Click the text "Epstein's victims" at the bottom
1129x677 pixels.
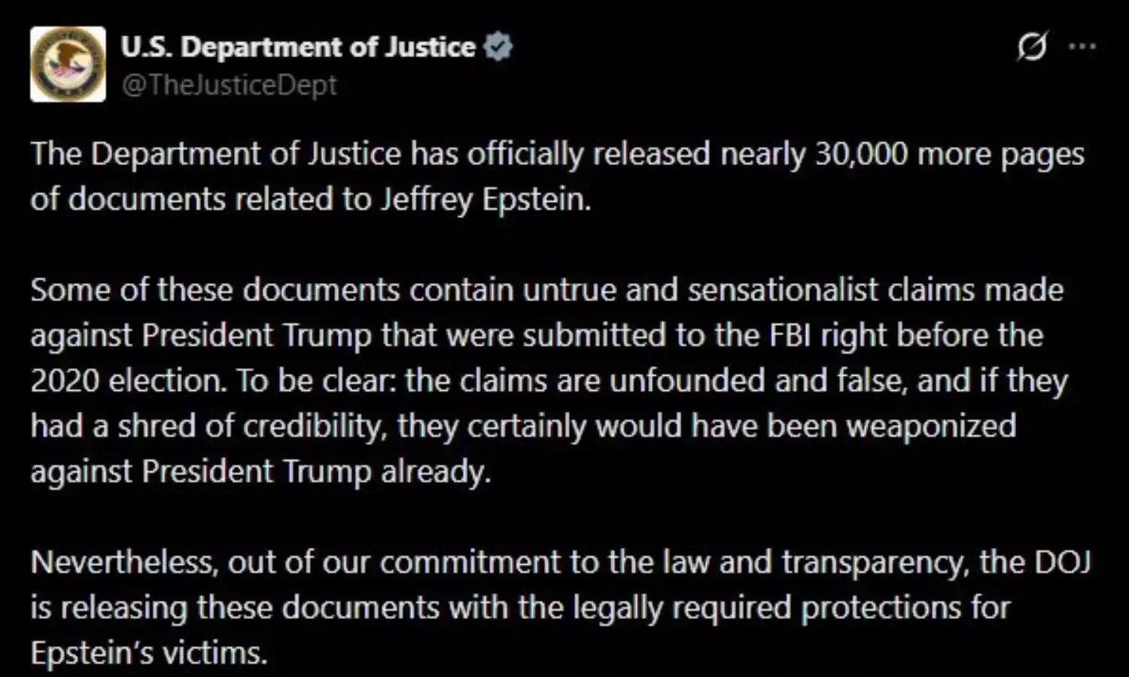tap(149, 653)
